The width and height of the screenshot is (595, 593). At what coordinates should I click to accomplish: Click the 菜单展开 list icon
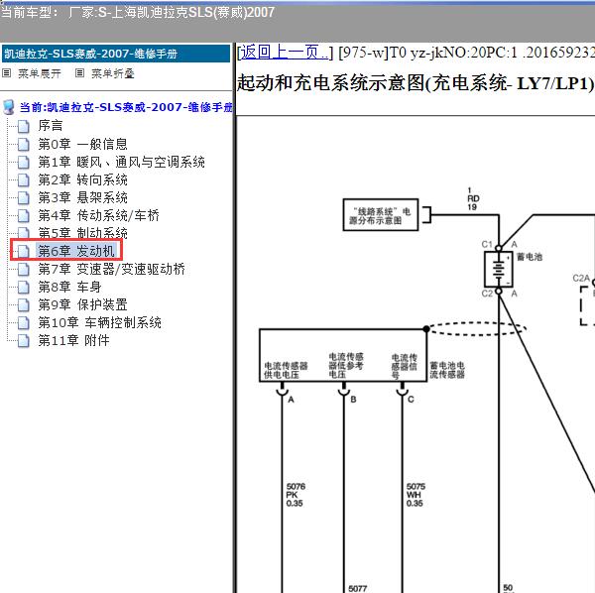7,72
